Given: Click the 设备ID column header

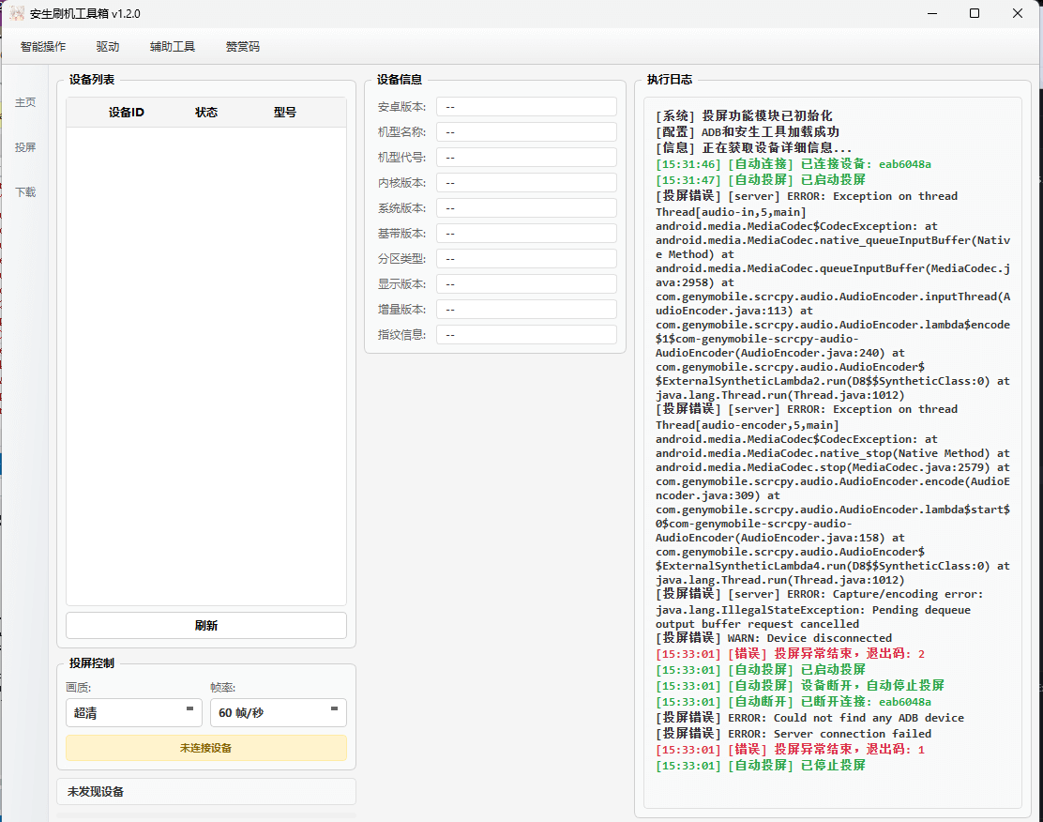Looking at the screenshot, I should pos(126,113).
